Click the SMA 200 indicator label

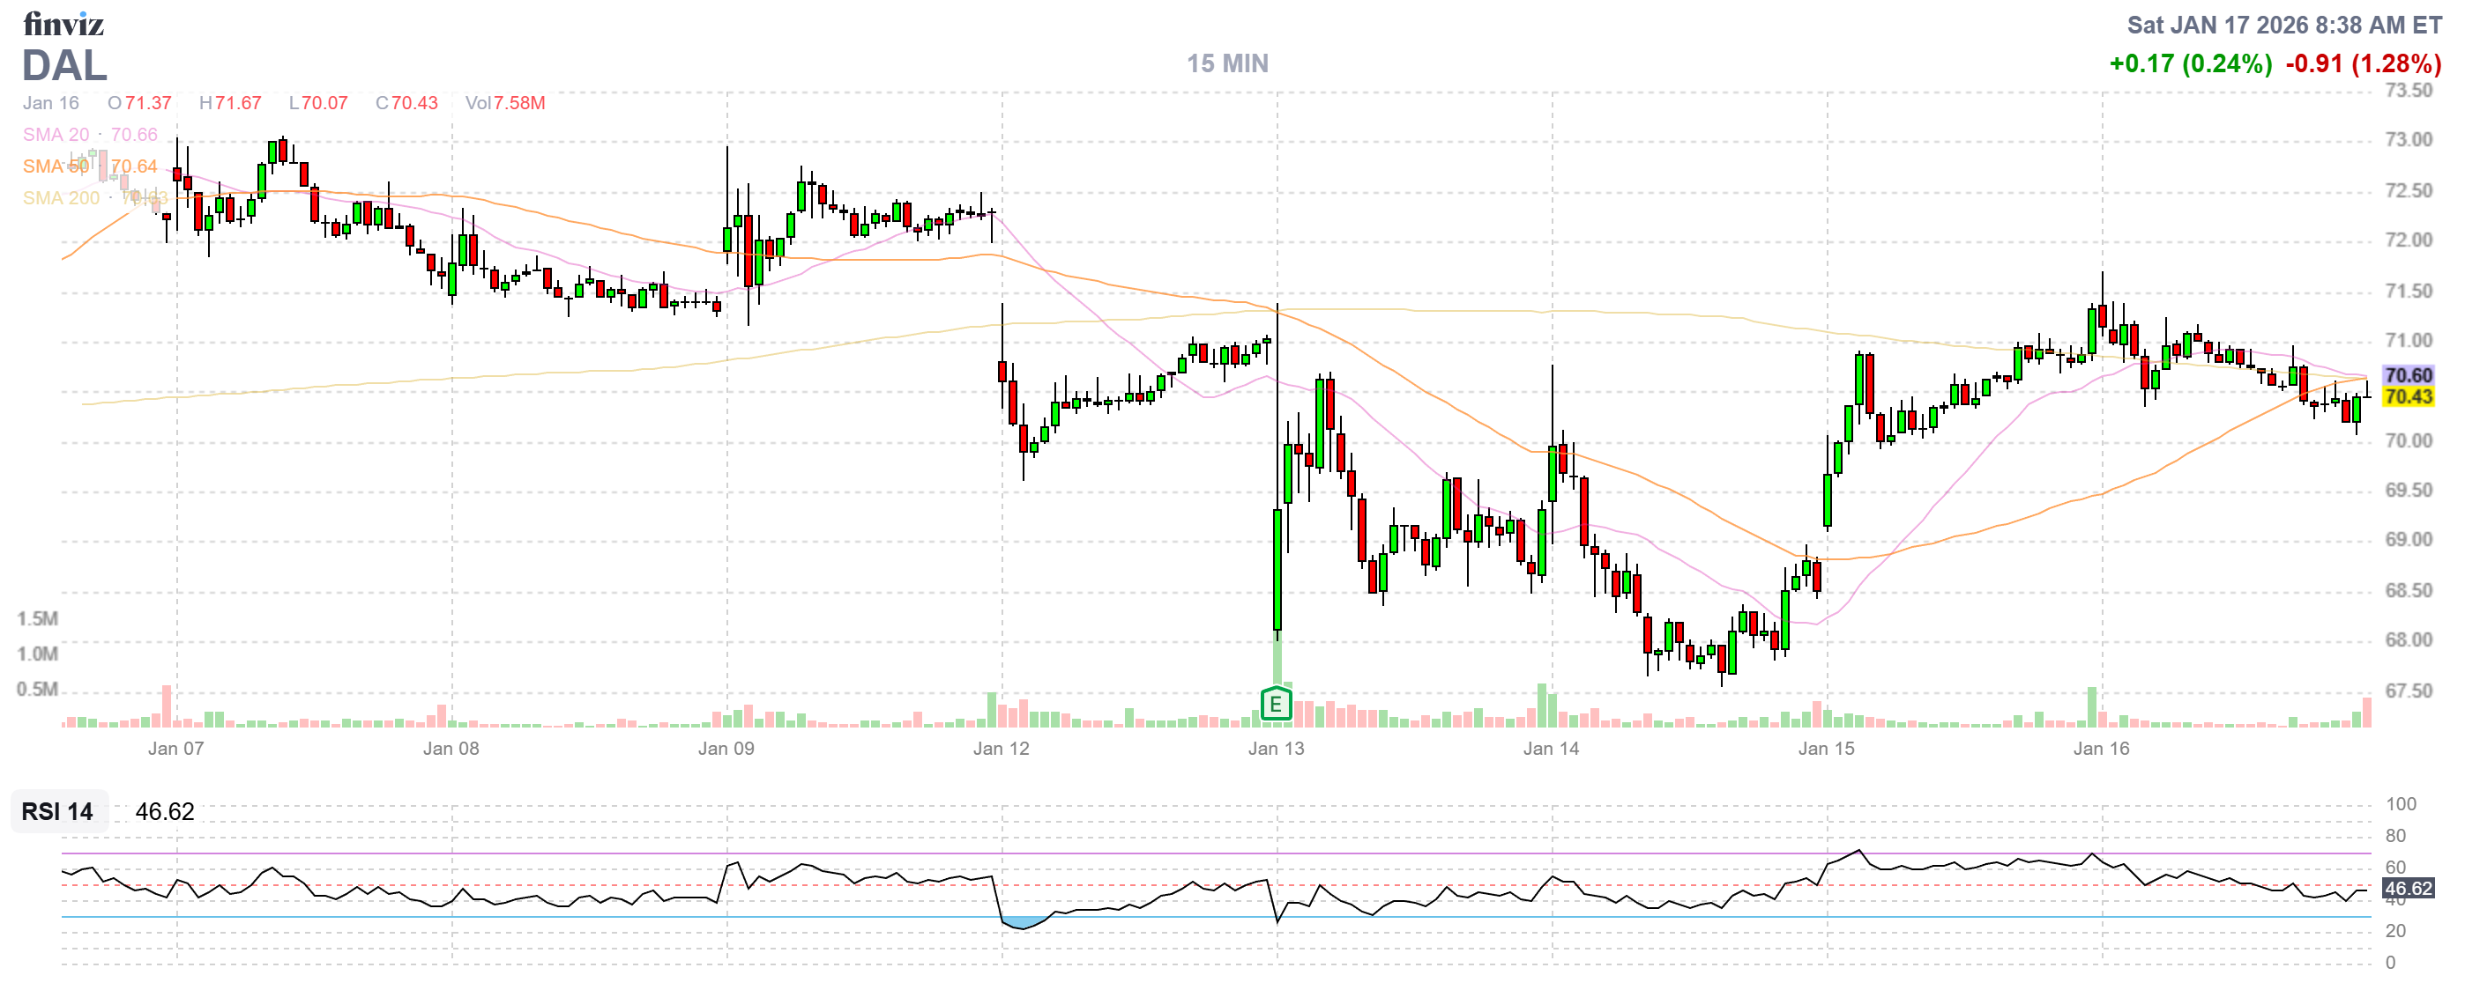click(60, 198)
